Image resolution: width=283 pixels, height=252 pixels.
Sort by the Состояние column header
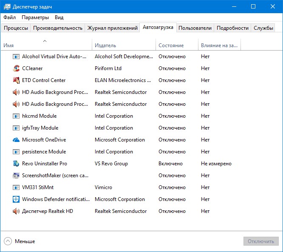(177, 44)
